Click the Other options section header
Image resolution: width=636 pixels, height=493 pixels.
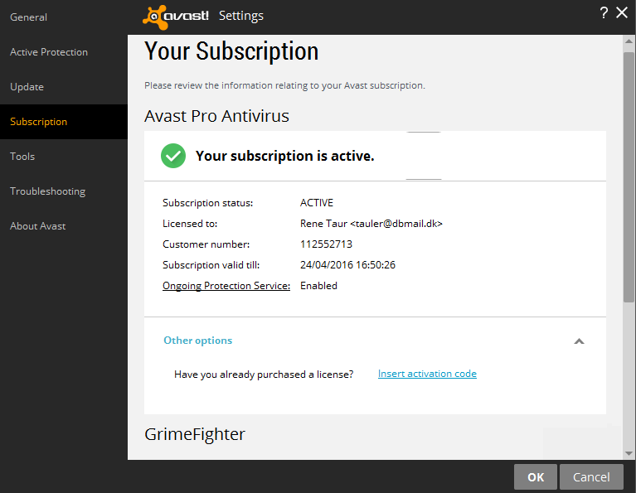coord(198,341)
